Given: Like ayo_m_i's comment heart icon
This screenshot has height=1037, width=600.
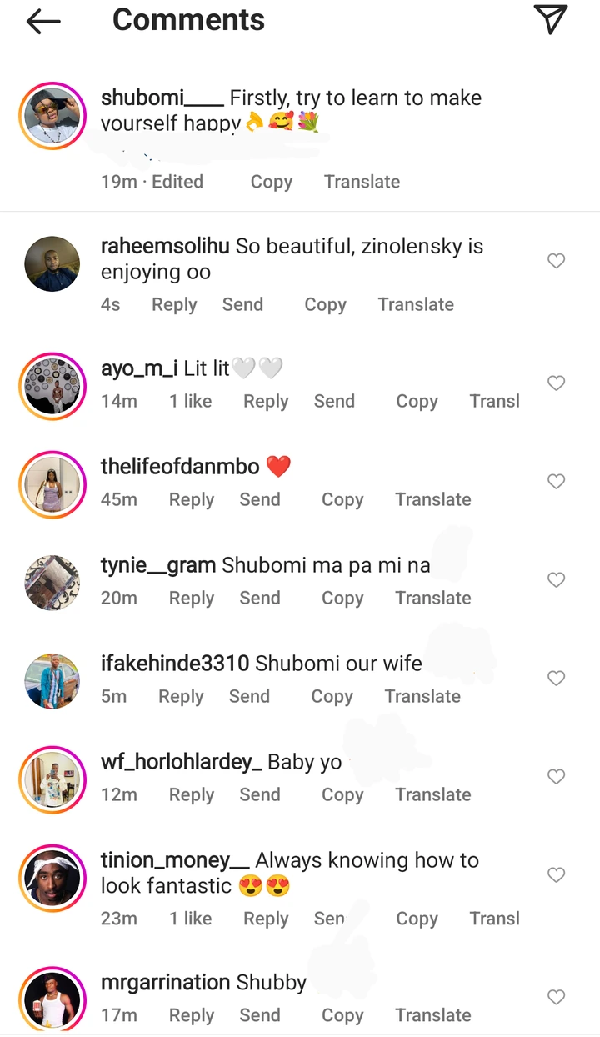Looking at the screenshot, I should click(x=557, y=383).
